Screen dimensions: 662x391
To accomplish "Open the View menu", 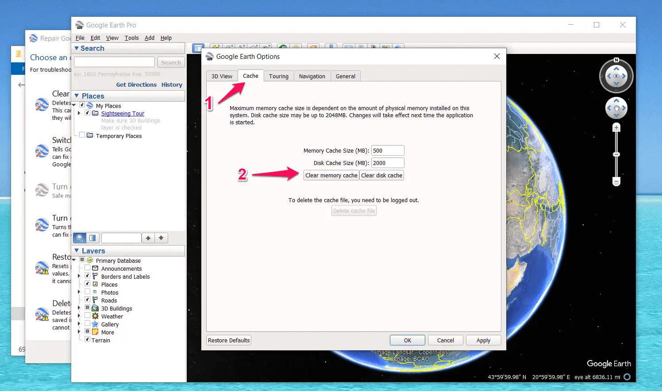I will coord(112,38).
